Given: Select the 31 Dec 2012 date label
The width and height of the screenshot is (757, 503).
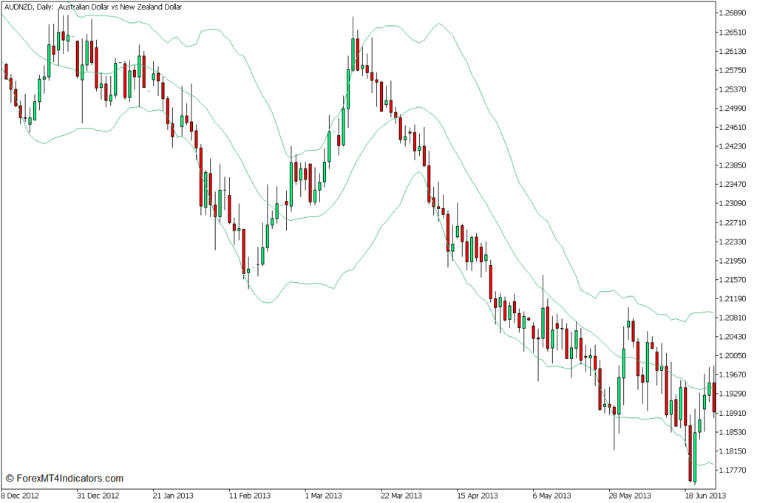Looking at the screenshot, I should point(98,496).
